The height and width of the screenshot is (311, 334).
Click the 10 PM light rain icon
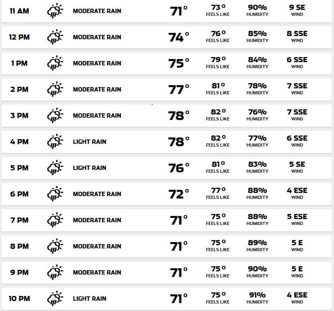pos(55,298)
